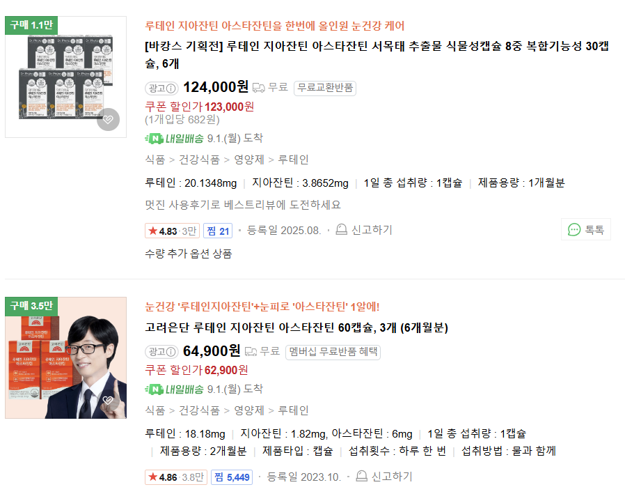Select 건강식품 category in first breadcrumb

point(199,160)
